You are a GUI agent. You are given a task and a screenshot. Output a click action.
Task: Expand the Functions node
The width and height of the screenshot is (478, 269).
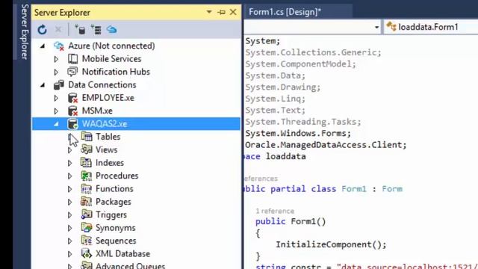coord(69,189)
